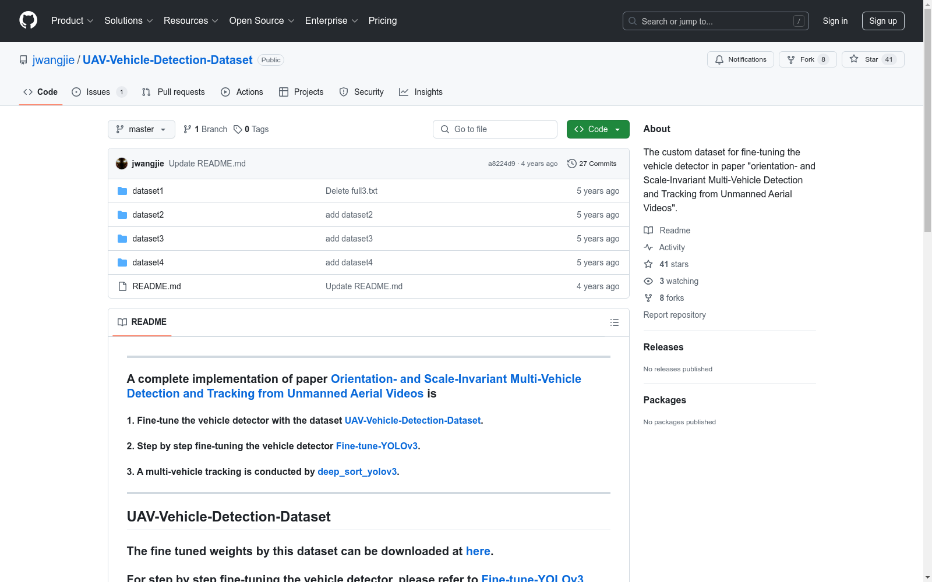The width and height of the screenshot is (932, 582).
Task: Open the dataset4 folder icon
Action: coord(122,262)
